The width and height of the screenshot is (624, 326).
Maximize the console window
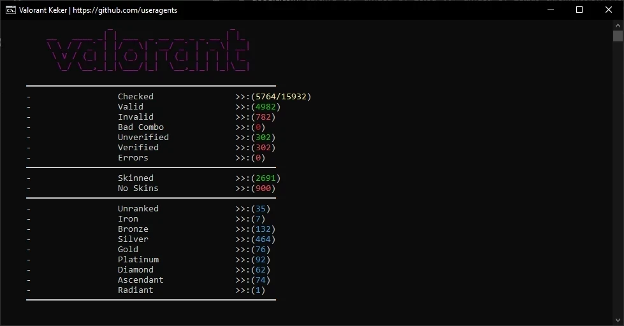point(579,10)
